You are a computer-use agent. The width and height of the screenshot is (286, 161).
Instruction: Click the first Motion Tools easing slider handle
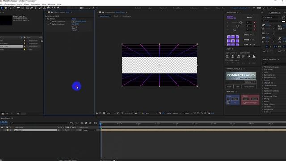[240, 23]
